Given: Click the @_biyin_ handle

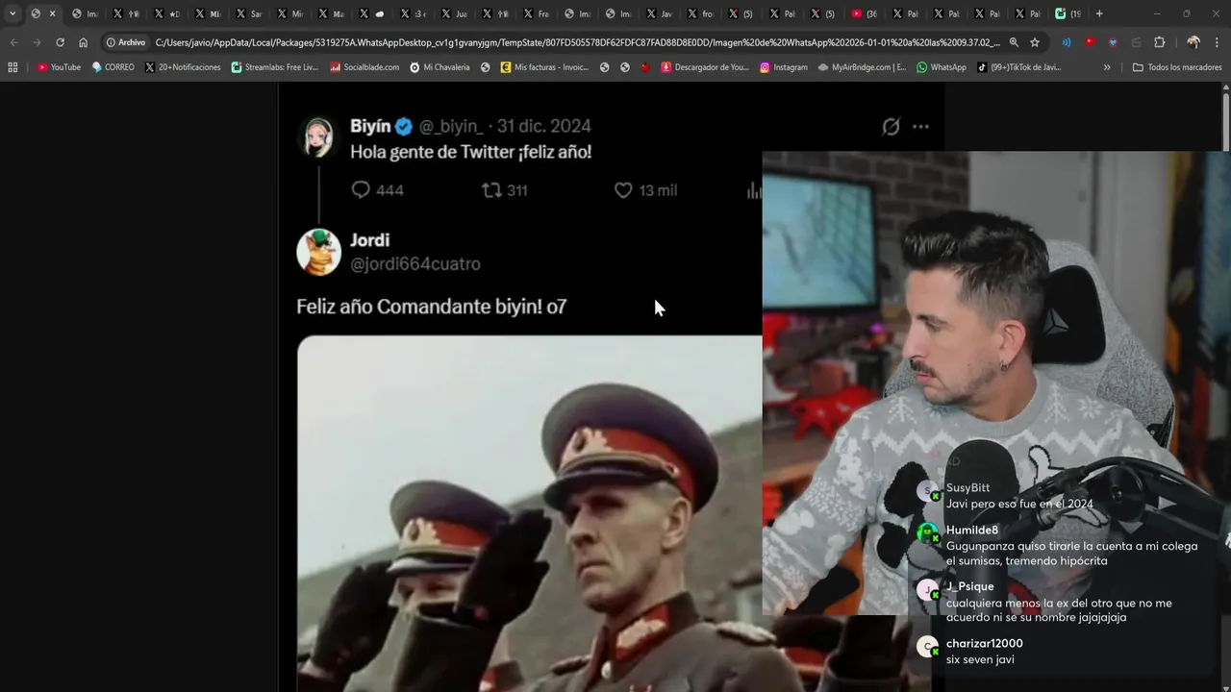Looking at the screenshot, I should [451, 127].
